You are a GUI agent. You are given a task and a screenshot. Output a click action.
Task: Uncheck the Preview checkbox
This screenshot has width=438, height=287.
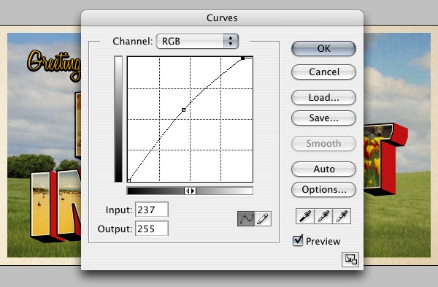coord(298,240)
